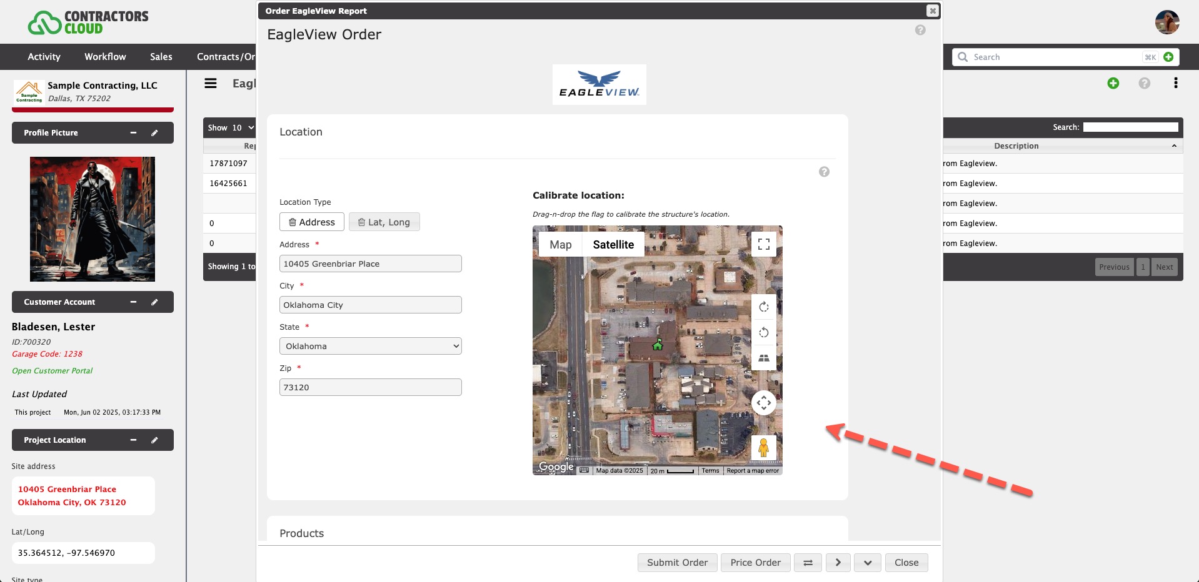Focus the City input field
The height and width of the screenshot is (582, 1199).
coord(371,305)
